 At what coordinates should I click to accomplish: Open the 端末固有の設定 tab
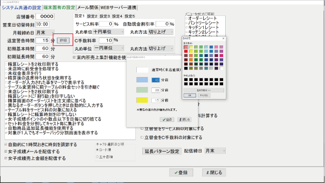[59, 7]
